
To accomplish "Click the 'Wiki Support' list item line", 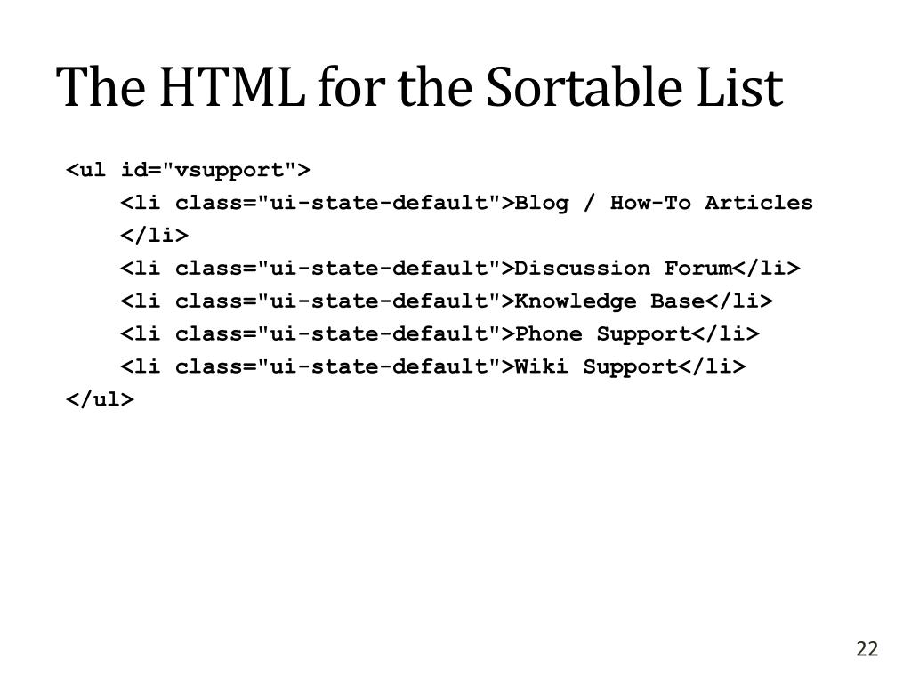I will (x=433, y=366).
